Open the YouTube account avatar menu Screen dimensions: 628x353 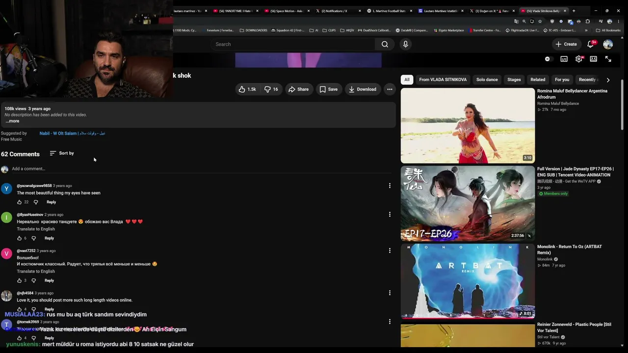coord(608,44)
